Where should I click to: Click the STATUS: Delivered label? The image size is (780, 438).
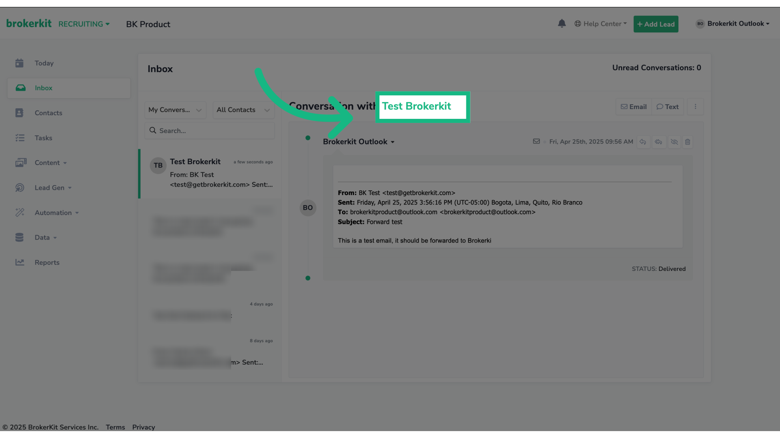[659, 269]
